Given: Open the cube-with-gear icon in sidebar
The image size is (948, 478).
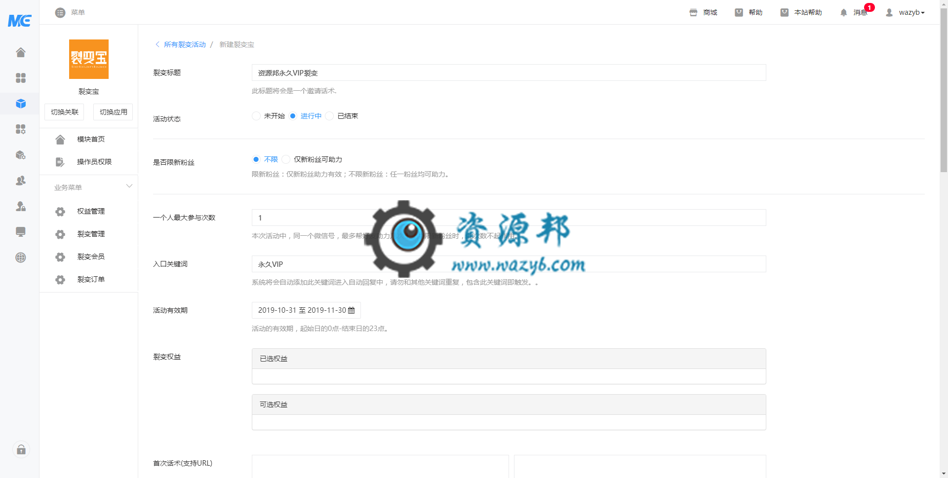Looking at the screenshot, I should pos(20,155).
